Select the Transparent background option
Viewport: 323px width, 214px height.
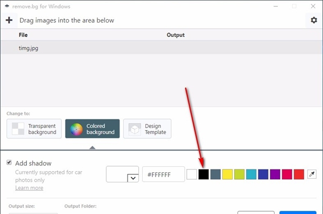click(34, 129)
